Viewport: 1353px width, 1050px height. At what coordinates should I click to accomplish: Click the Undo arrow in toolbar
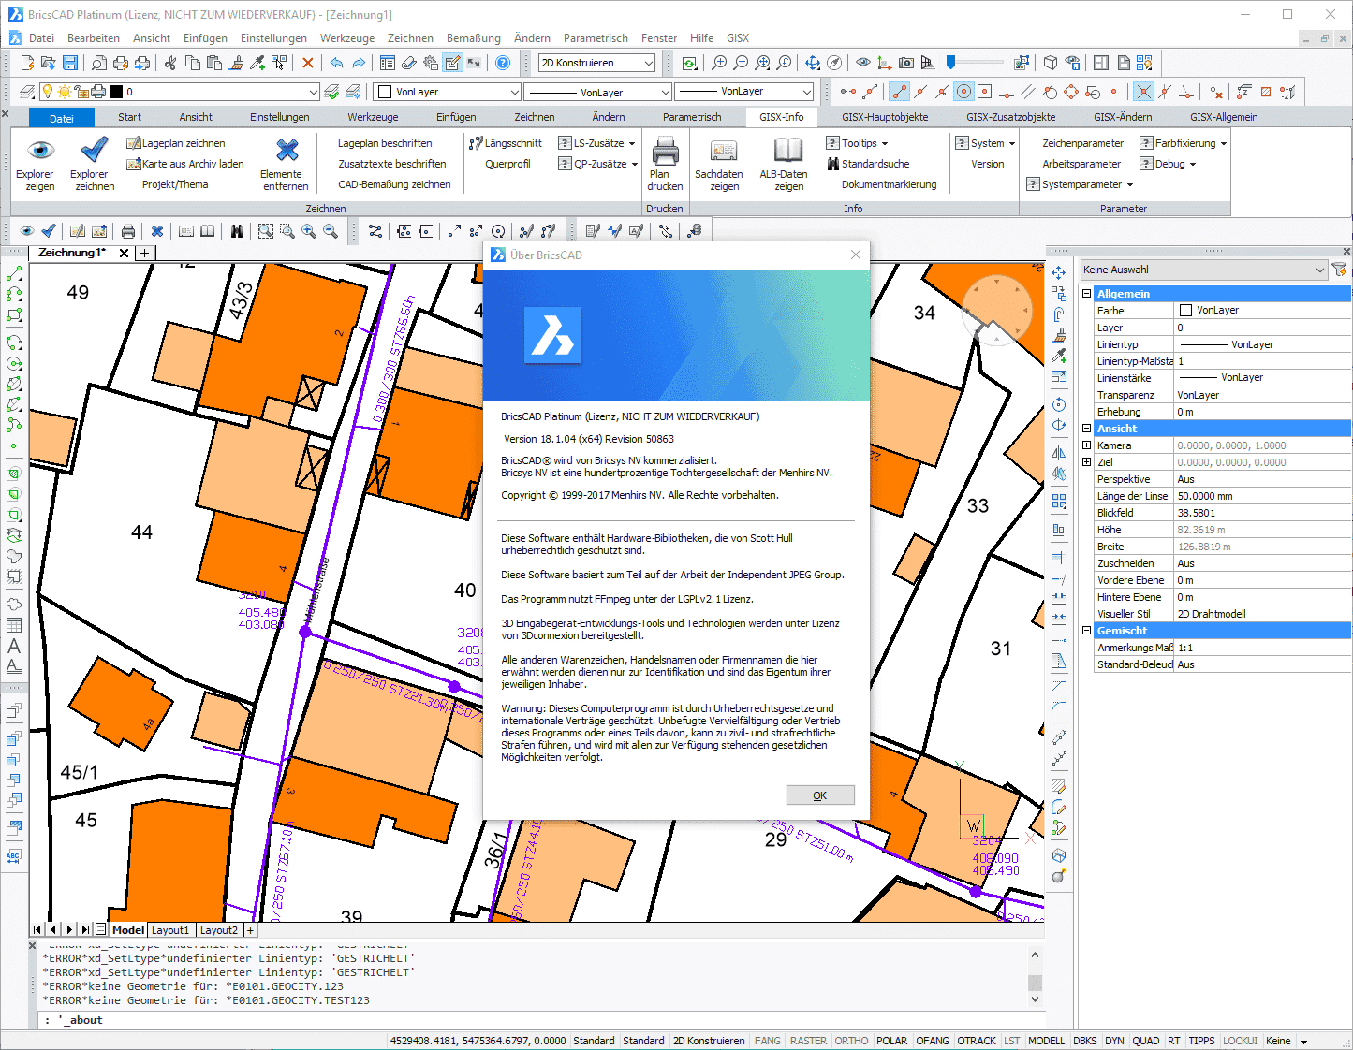[336, 63]
